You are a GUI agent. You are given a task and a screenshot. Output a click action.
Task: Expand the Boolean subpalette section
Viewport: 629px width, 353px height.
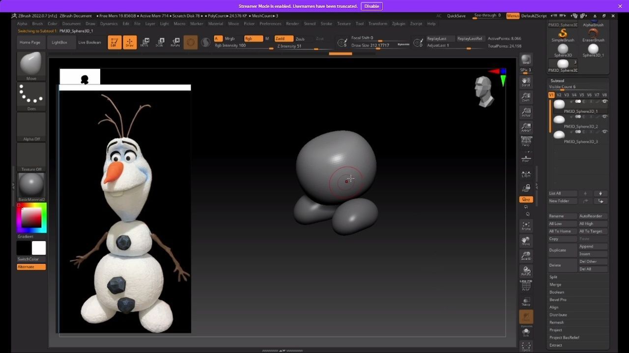point(557,292)
